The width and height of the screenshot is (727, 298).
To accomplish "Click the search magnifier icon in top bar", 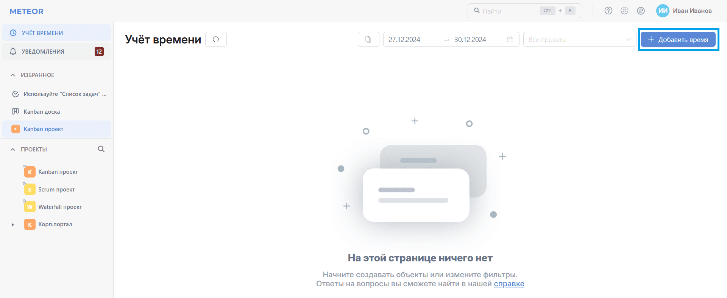I will pyautogui.click(x=477, y=11).
